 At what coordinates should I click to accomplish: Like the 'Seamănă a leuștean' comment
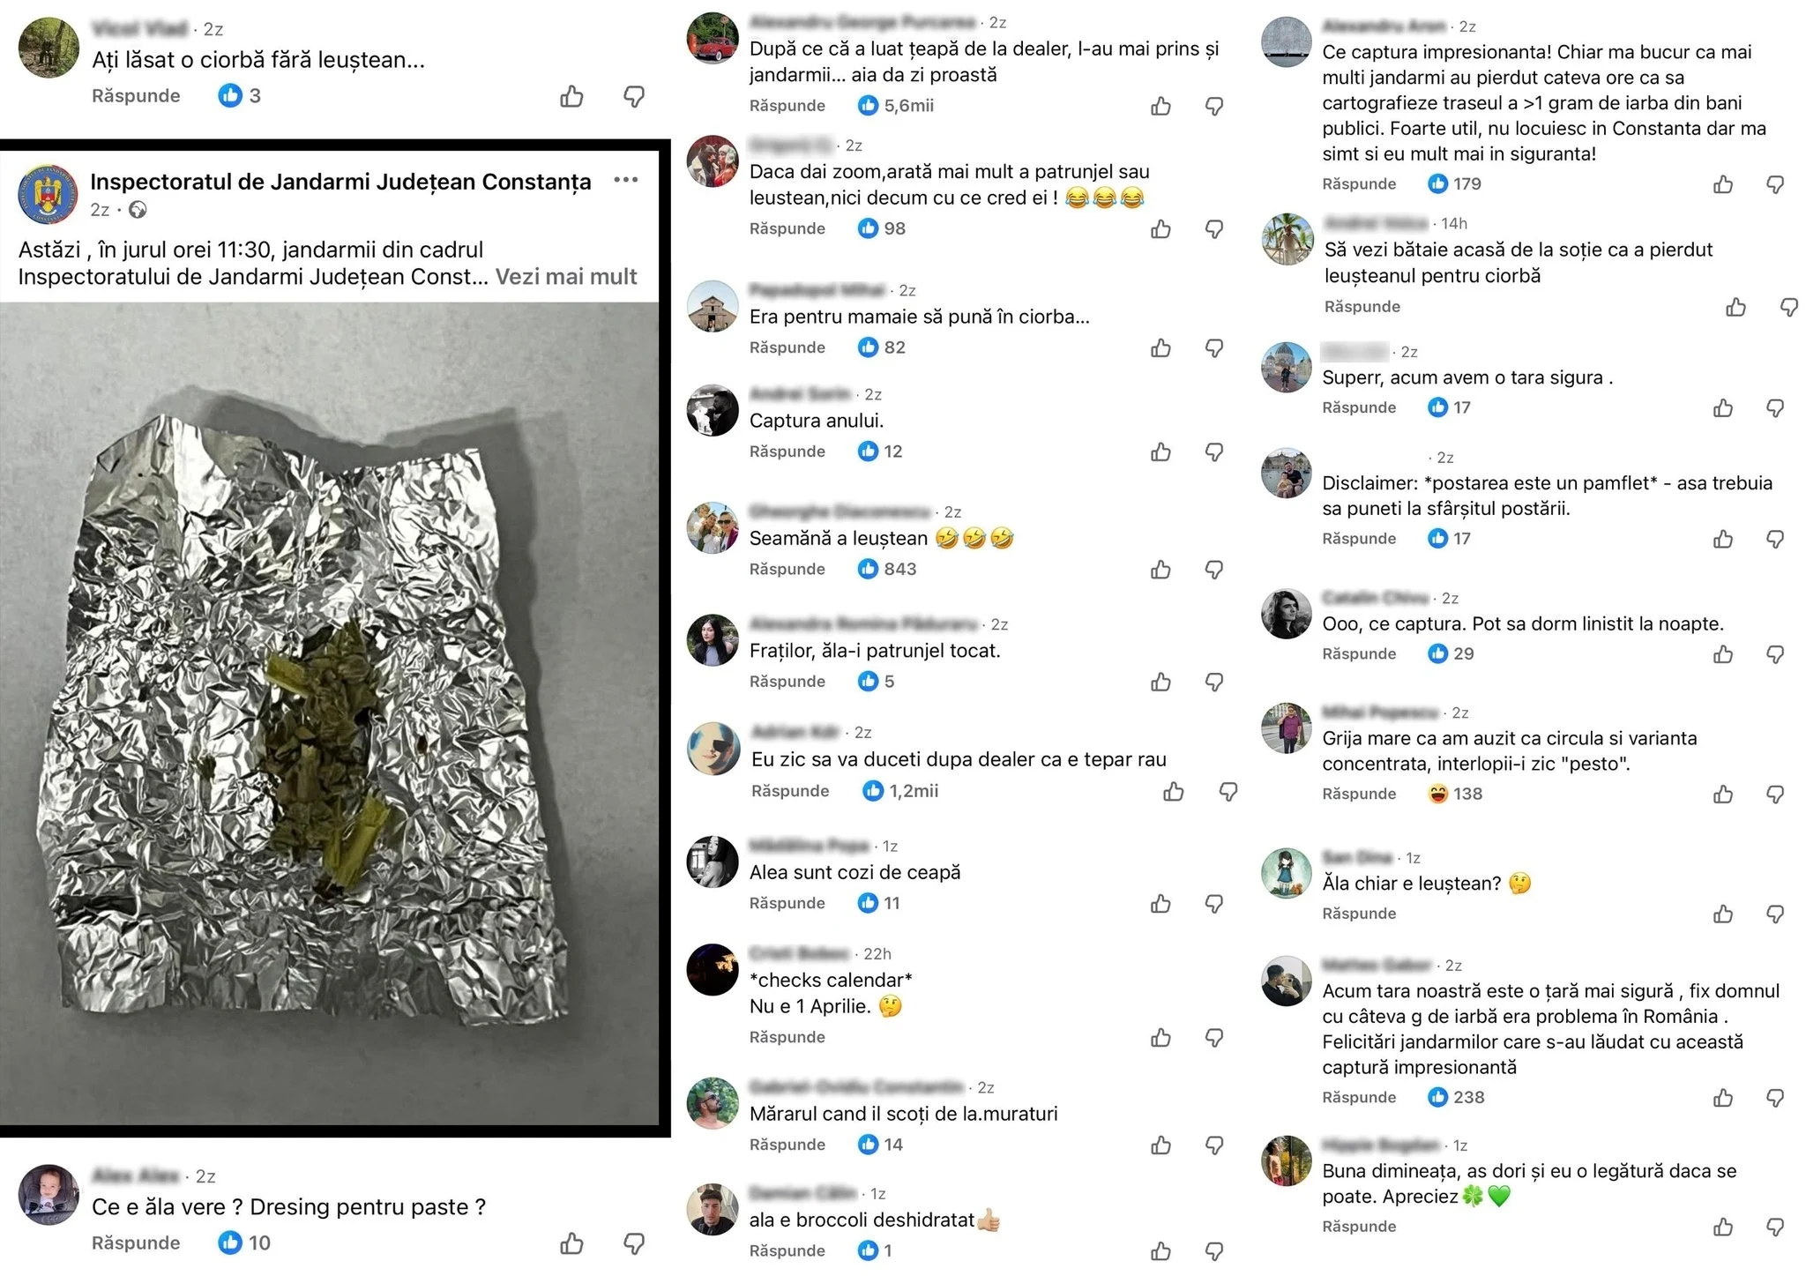pyautogui.click(x=1160, y=570)
